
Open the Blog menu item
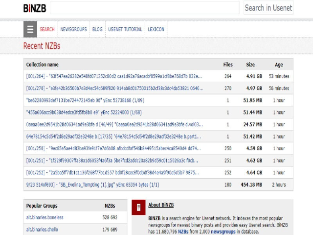click(x=97, y=29)
